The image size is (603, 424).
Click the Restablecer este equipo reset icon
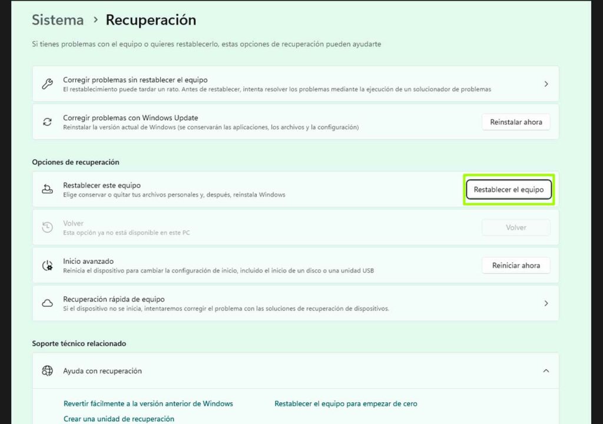pos(47,190)
